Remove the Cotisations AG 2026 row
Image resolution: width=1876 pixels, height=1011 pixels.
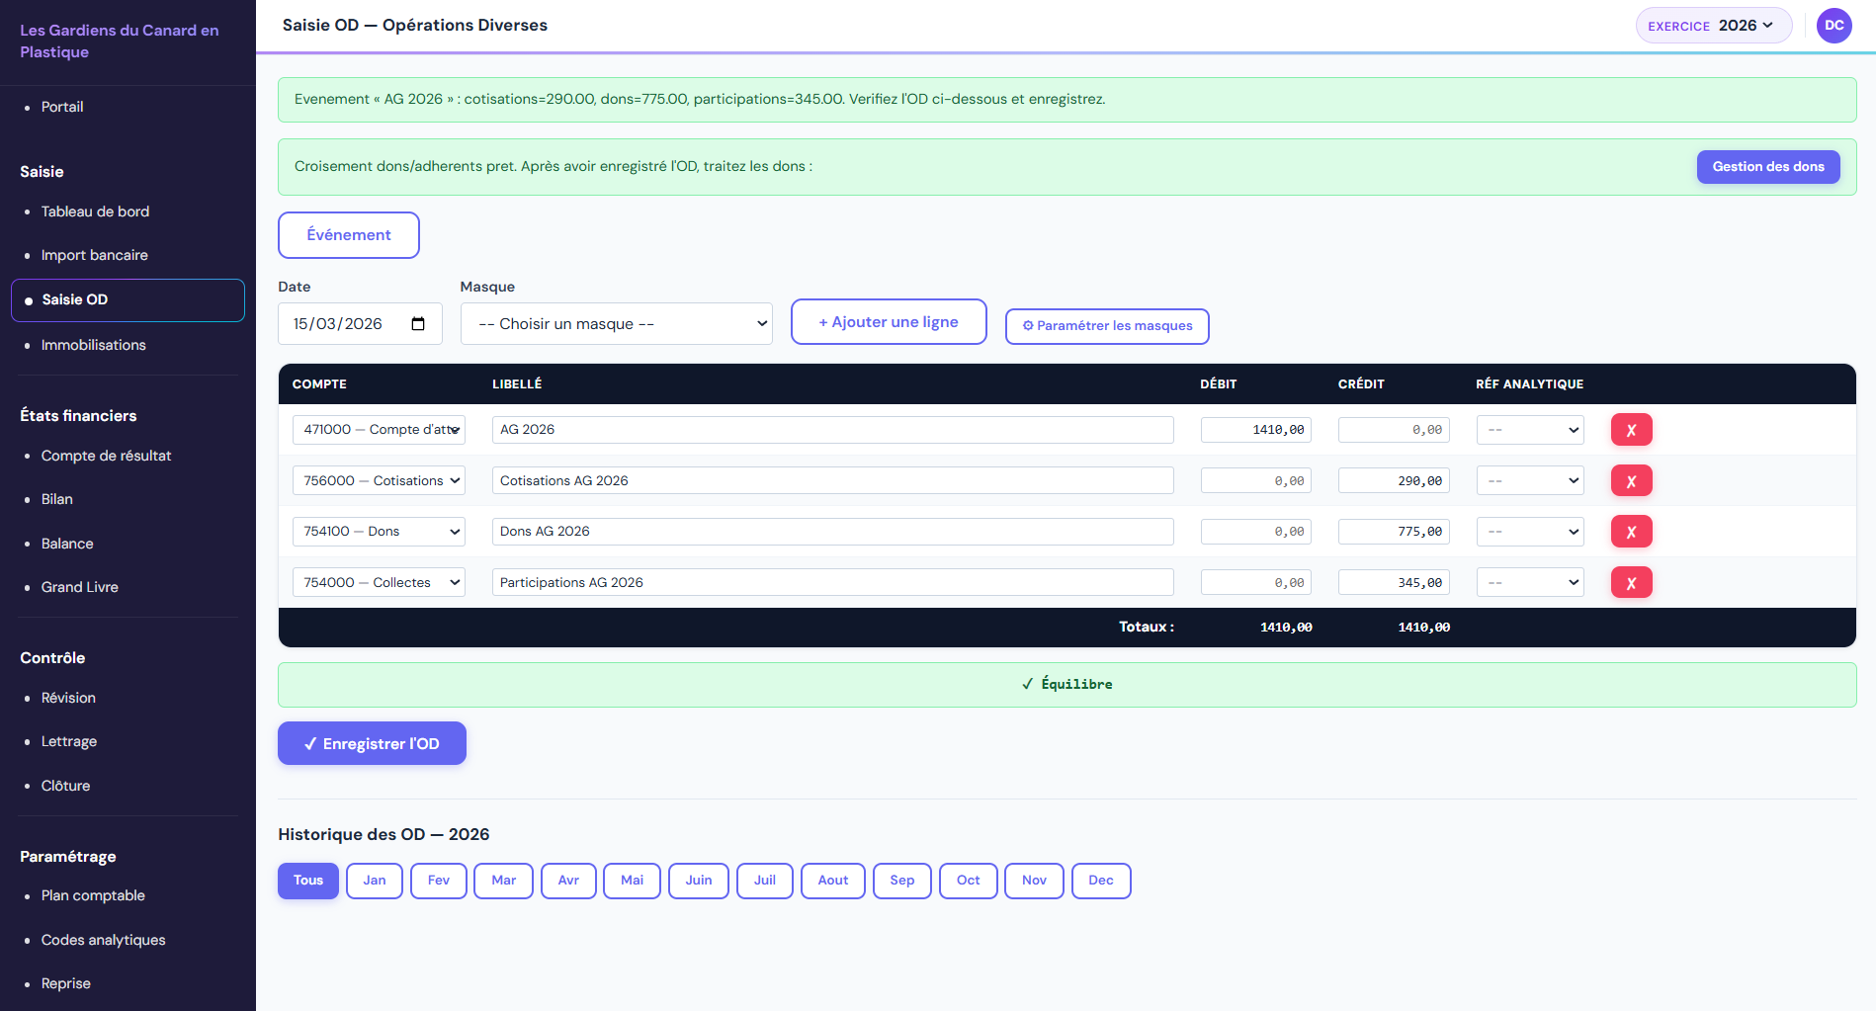pos(1631,481)
